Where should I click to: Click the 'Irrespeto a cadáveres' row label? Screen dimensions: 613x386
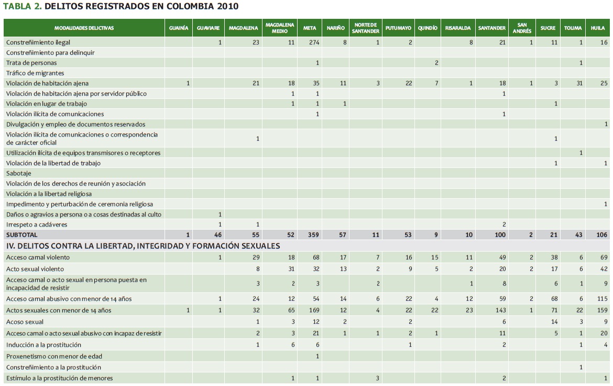coord(37,224)
